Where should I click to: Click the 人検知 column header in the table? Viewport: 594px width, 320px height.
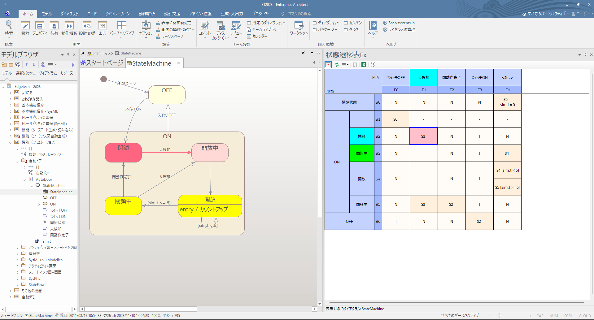pos(424,77)
